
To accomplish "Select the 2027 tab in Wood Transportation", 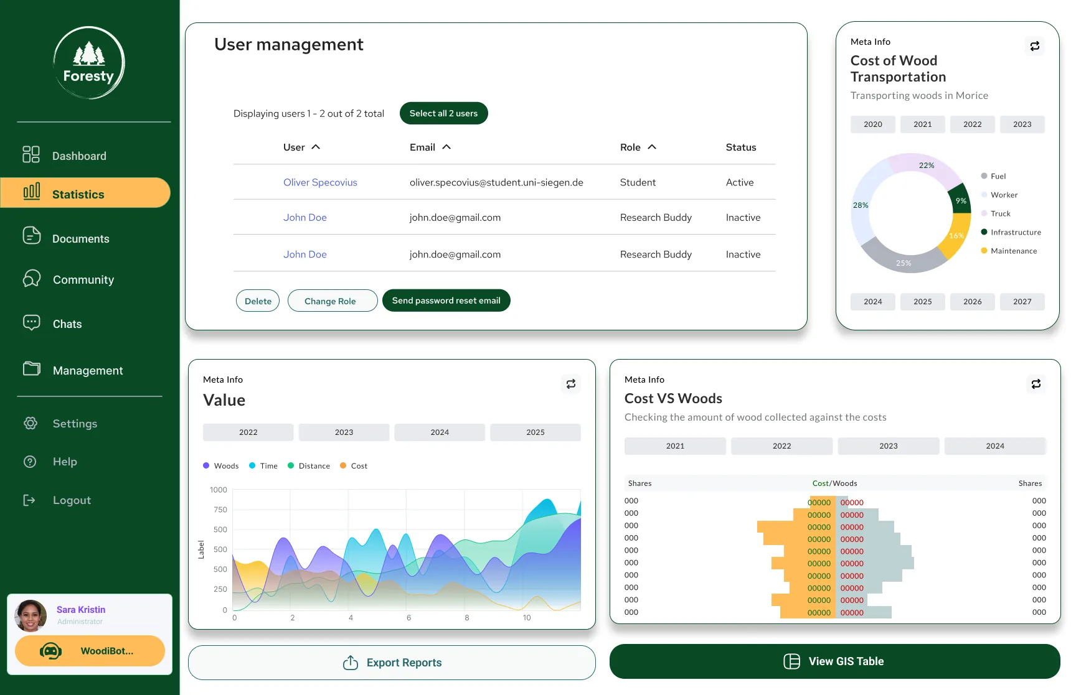I will (x=1022, y=302).
